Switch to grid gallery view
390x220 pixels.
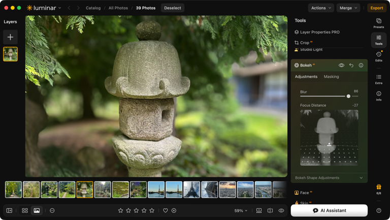pos(24,210)
